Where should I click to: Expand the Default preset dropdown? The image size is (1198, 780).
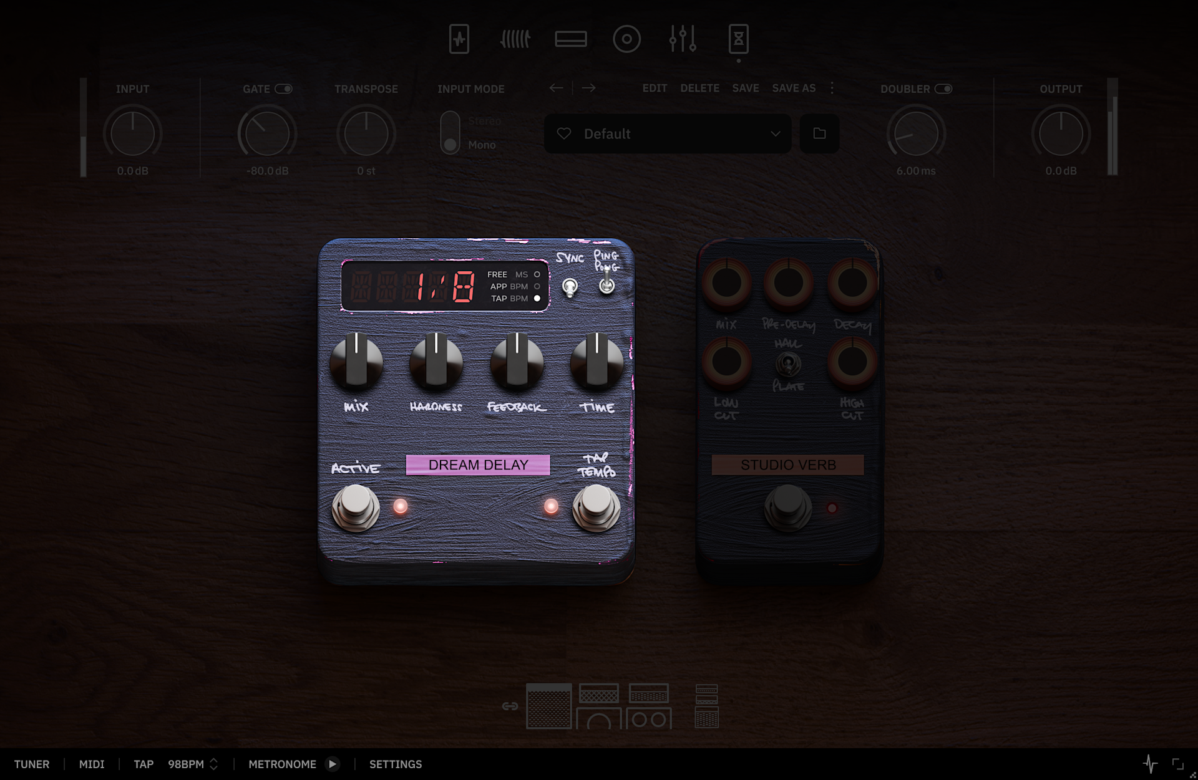pos(775,133)
